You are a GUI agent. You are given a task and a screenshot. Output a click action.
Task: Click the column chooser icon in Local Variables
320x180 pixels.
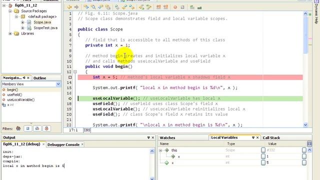(x=309, y=143)
